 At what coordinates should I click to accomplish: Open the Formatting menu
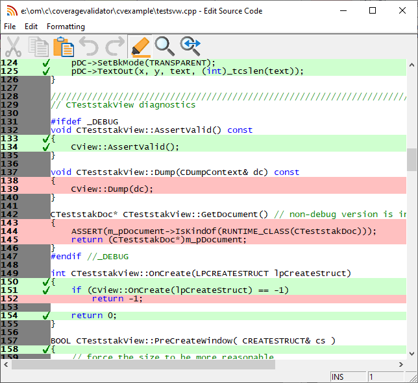point(66,27)
